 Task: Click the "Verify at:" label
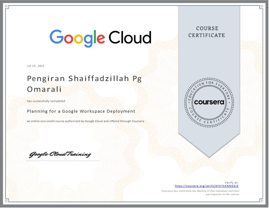click(232, 182)
